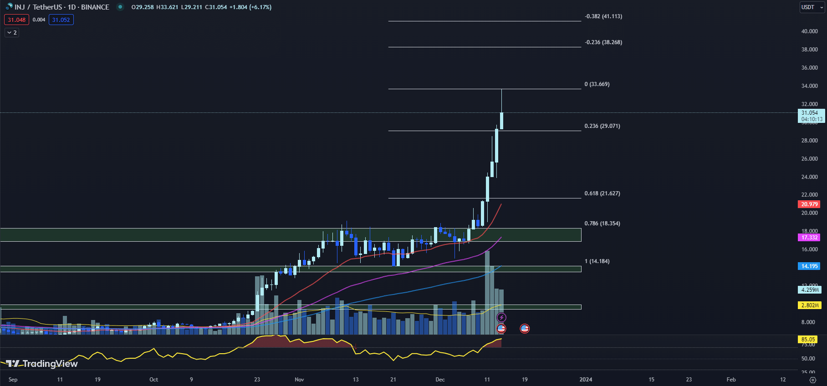The image size is (827, 386).
Task: Click the INJ coin logo beside the symbol
Action: [9, 7]
